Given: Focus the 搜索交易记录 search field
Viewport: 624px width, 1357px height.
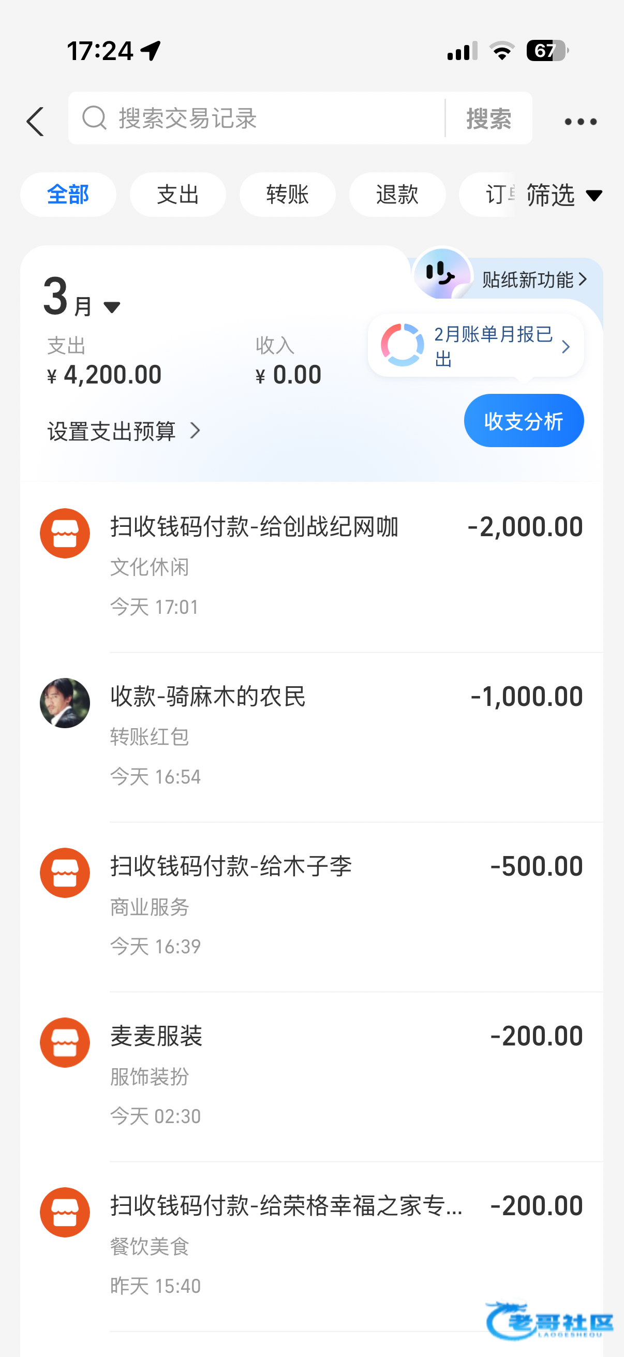Looking at the screenshot, I should tap(274, 118).
